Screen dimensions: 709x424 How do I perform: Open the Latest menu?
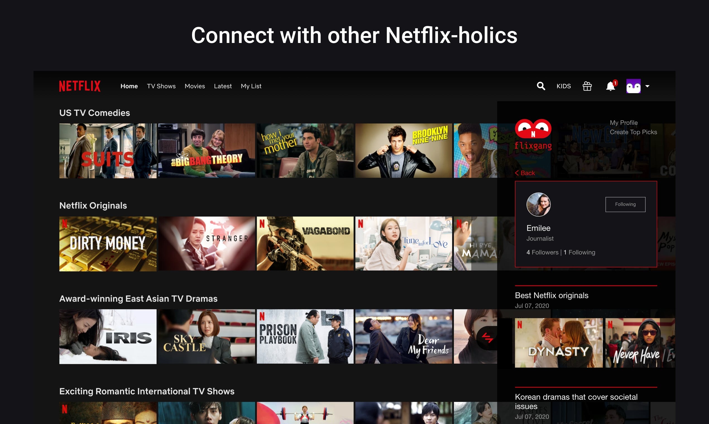click(223, 86)
